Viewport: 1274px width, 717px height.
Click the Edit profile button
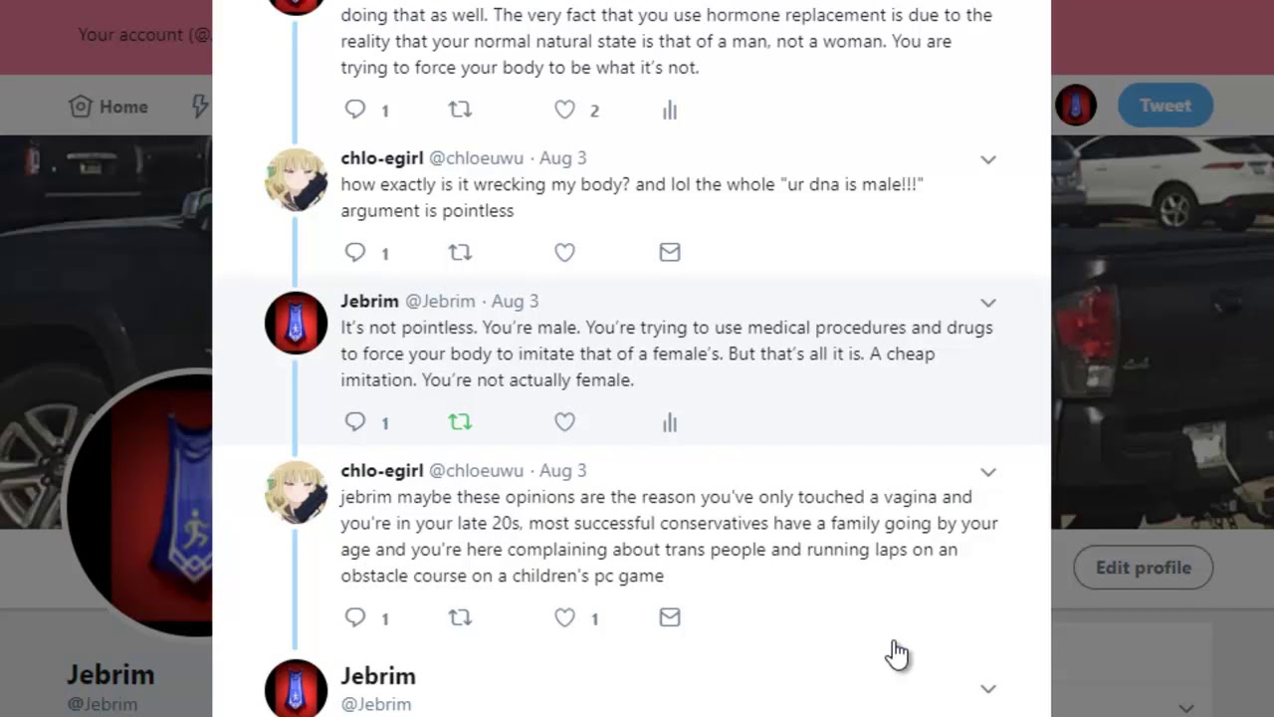1143,568
